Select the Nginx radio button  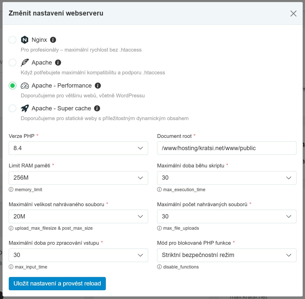pos(13,40)
